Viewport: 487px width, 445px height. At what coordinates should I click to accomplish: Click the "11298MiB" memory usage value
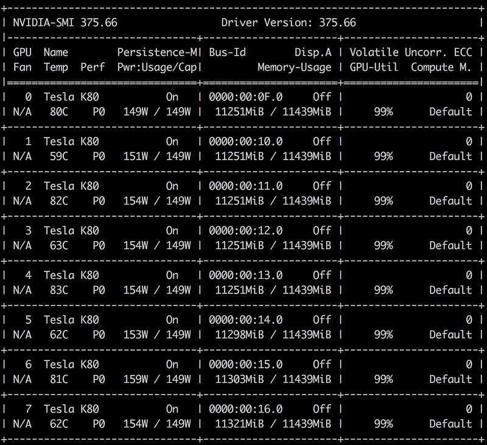[x=239, y=335]
